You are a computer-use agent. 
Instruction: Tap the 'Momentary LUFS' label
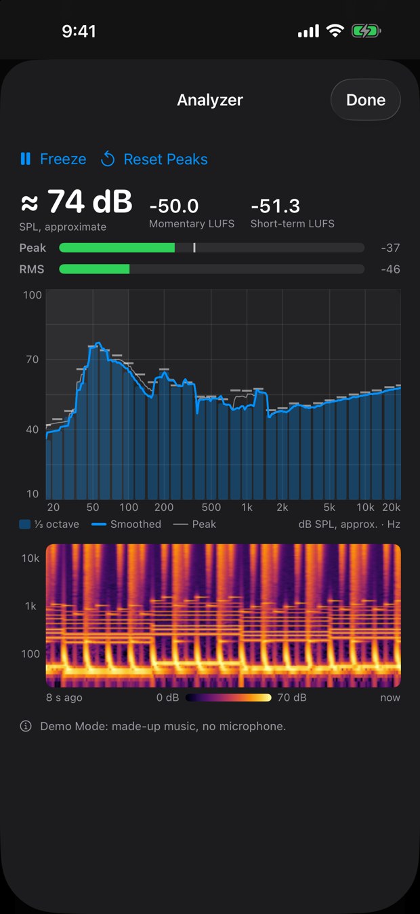click(192, 223)
